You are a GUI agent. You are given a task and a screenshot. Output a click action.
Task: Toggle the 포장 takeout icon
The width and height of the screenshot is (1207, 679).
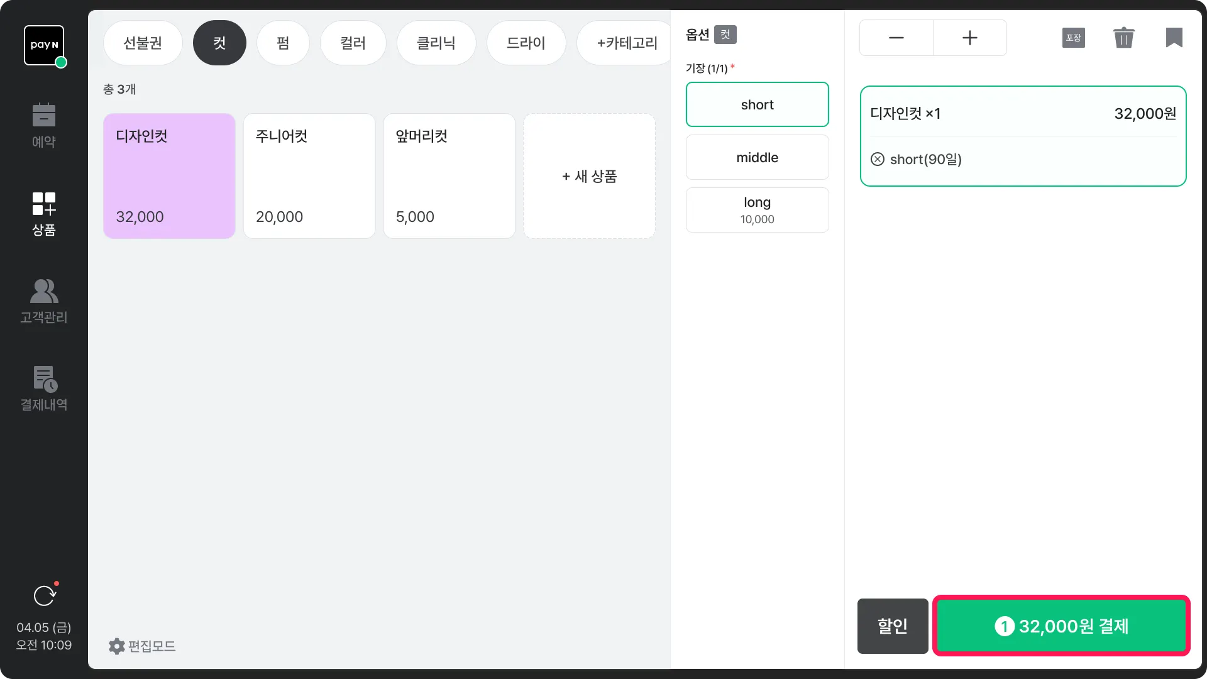[x=1073, y=38]
